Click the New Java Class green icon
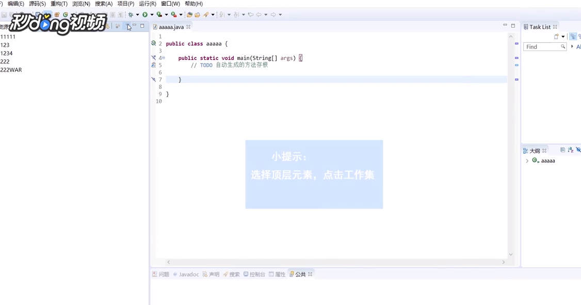581x305 pixels. [x=65, y=14]
